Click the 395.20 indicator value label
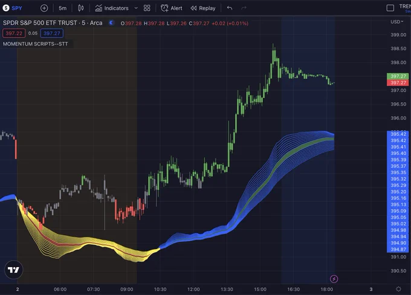 [398, 192]
